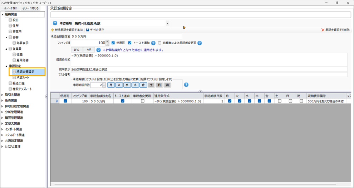This screenshot has width=354, height=188.
Task: Select 承認ルート in the tree
Action: tap(23, 78)
